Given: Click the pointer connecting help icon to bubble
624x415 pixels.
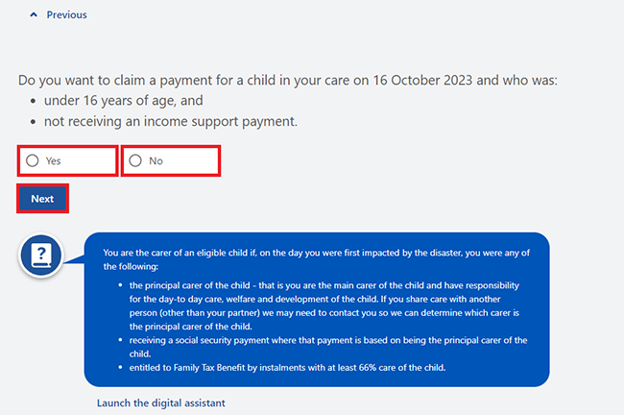Looking at the screenshot, I should coord(74,258).
